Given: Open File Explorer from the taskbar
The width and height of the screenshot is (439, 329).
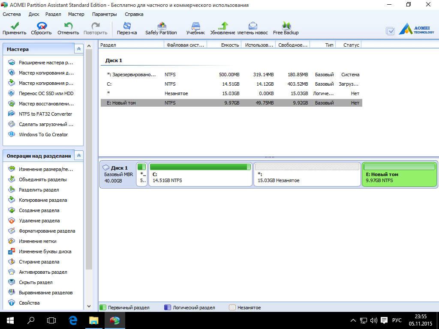Looking at the screenshot, I should coord(94,320).
